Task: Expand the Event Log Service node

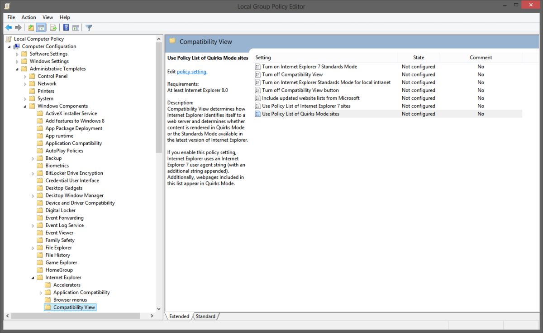Action: pyautogui.click(x=33, y=225)
